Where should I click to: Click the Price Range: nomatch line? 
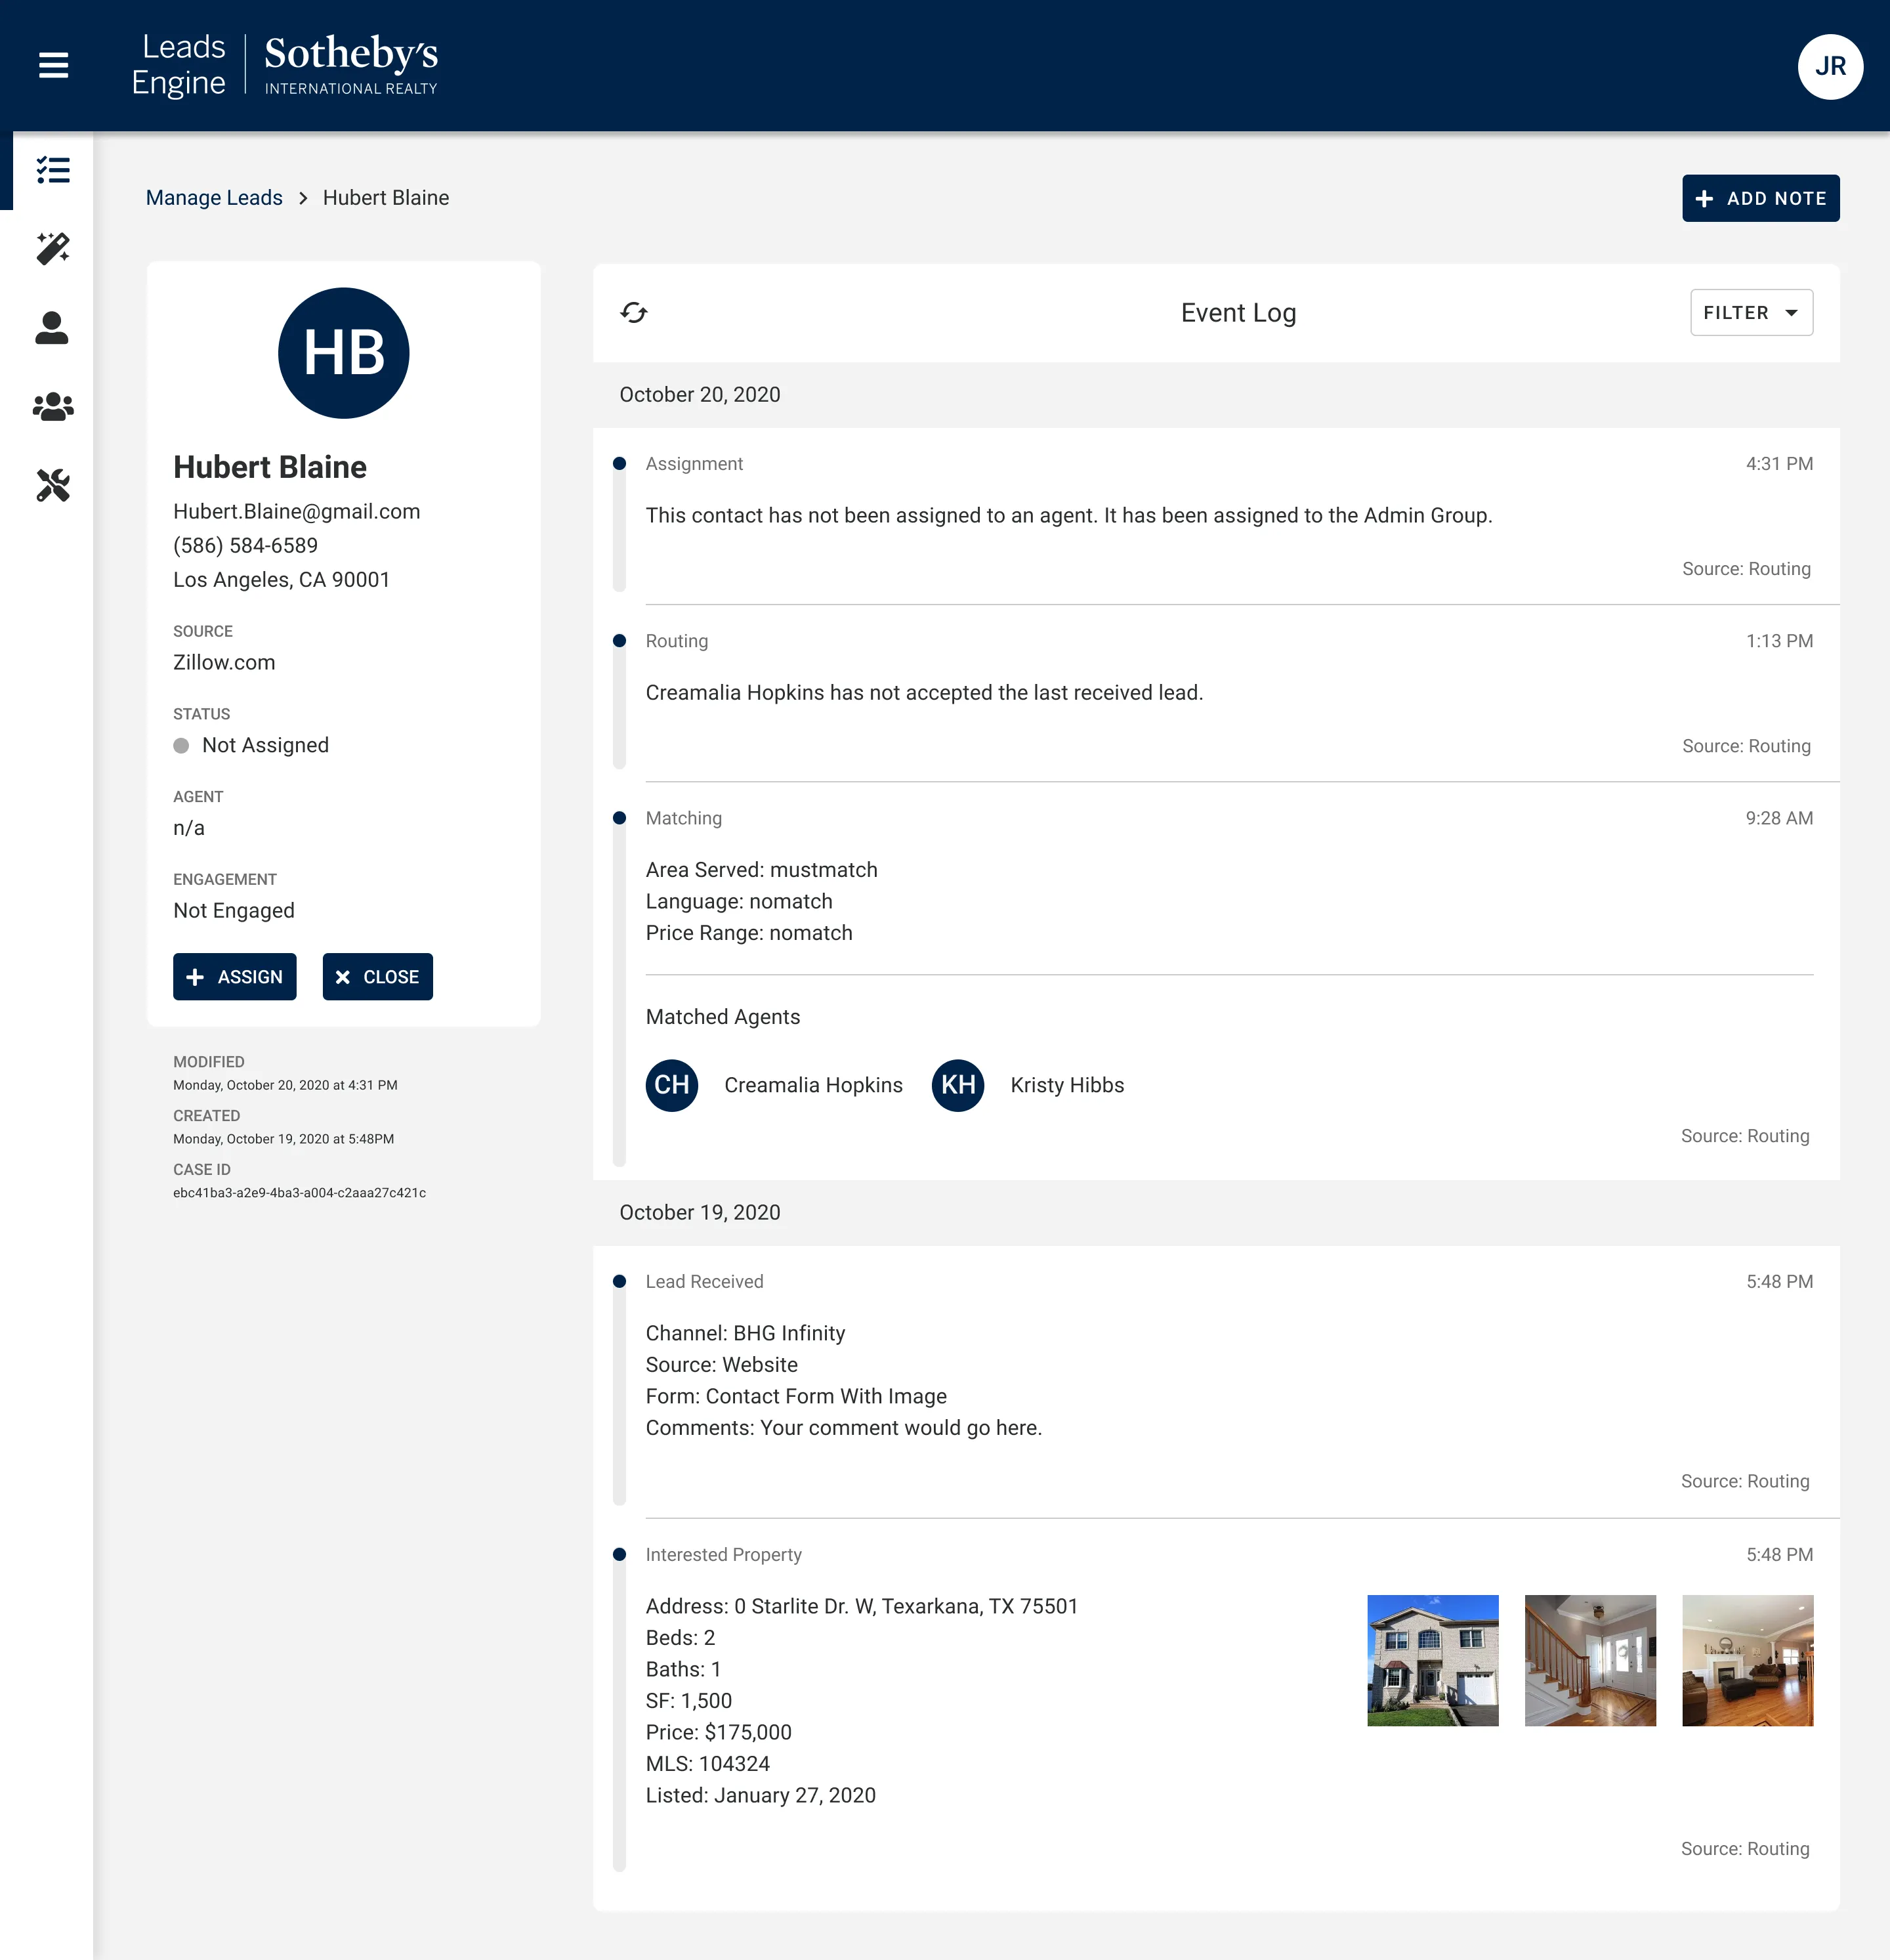pos(749,933)
